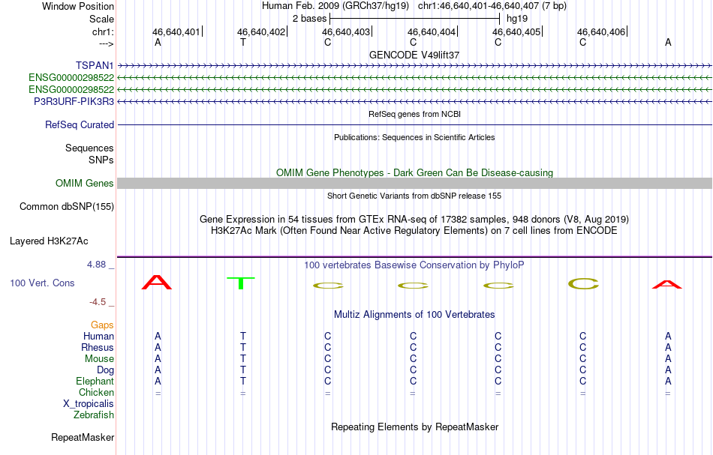Image resolution: width=713 pixels, height=455 pixels.
Task: Click the Chicken species row label
Action: pos(96,392)
